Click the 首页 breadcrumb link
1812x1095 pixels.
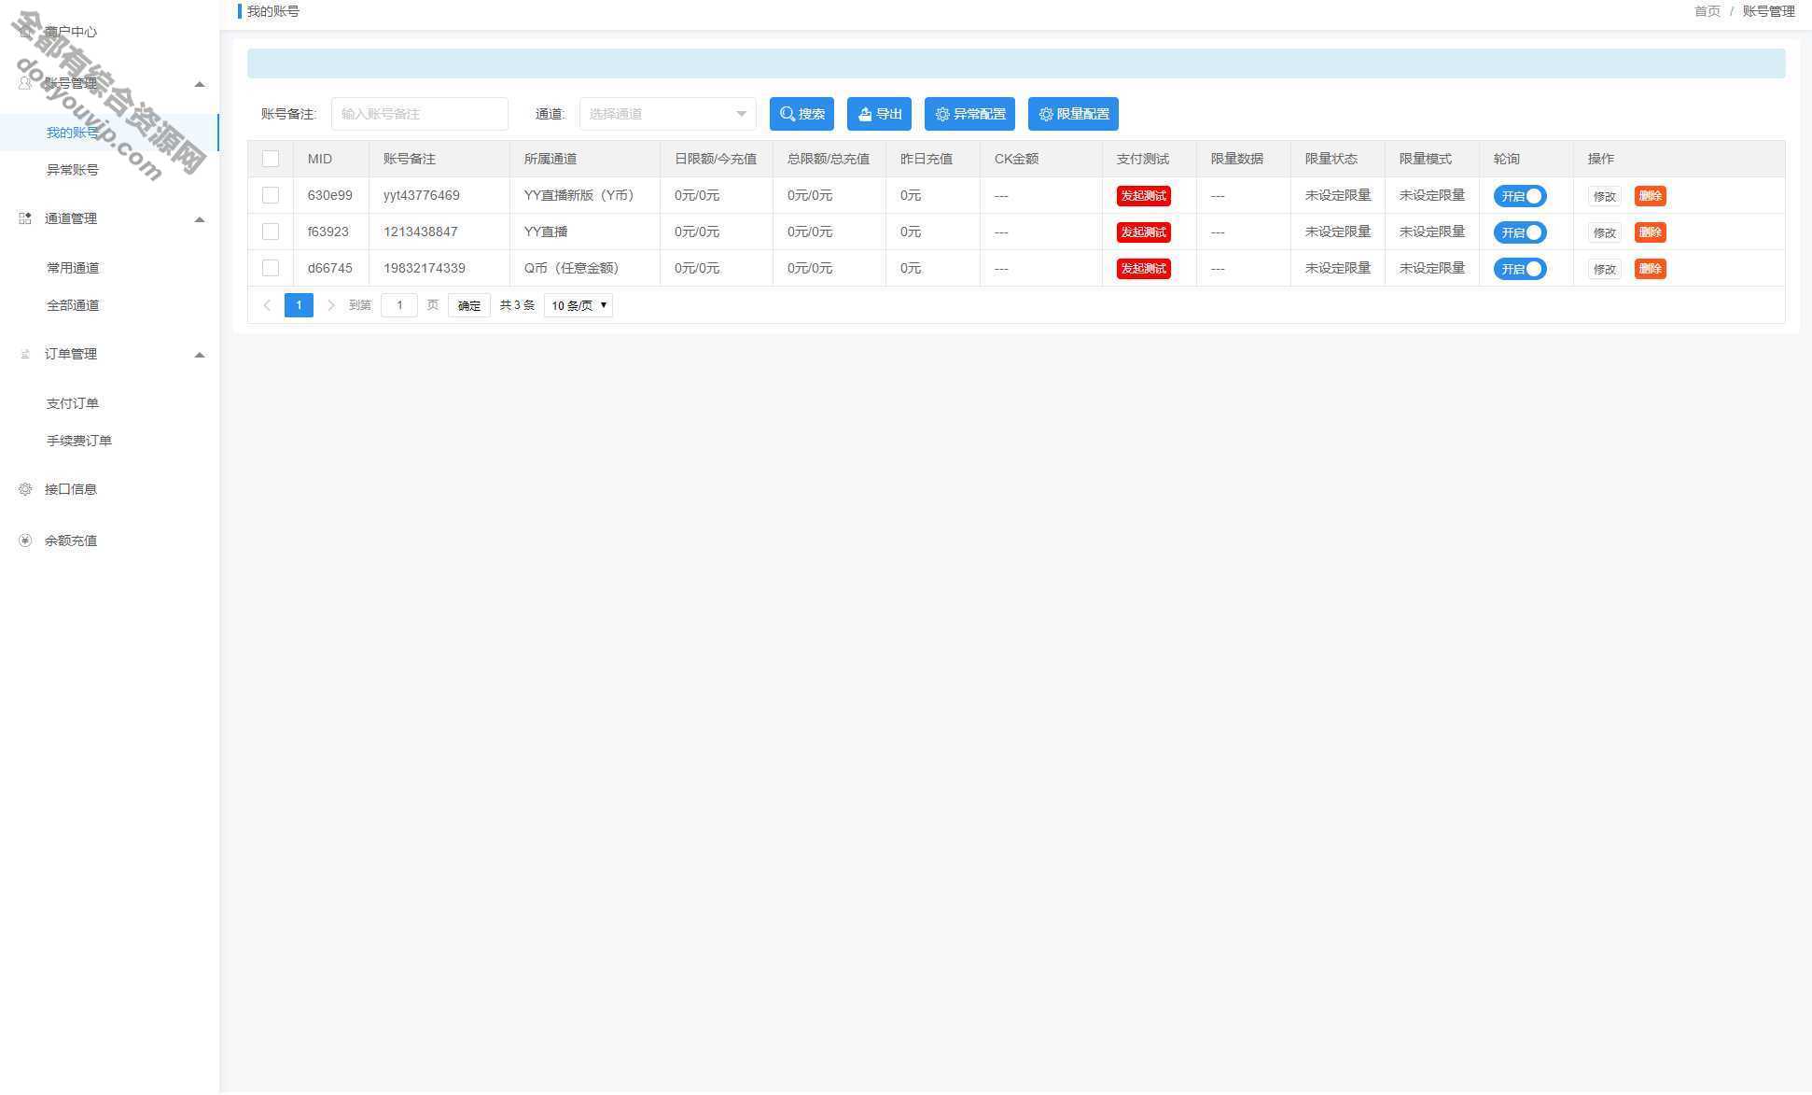click(1707, 11)
